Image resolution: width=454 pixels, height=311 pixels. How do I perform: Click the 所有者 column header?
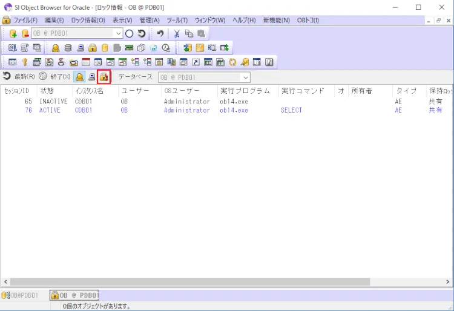370,91
